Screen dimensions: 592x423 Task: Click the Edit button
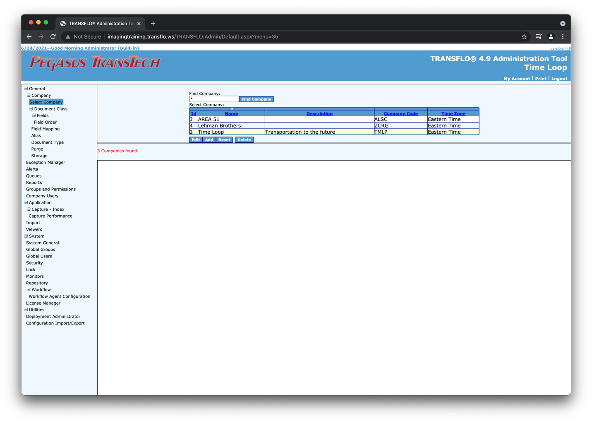pos(196,140)
